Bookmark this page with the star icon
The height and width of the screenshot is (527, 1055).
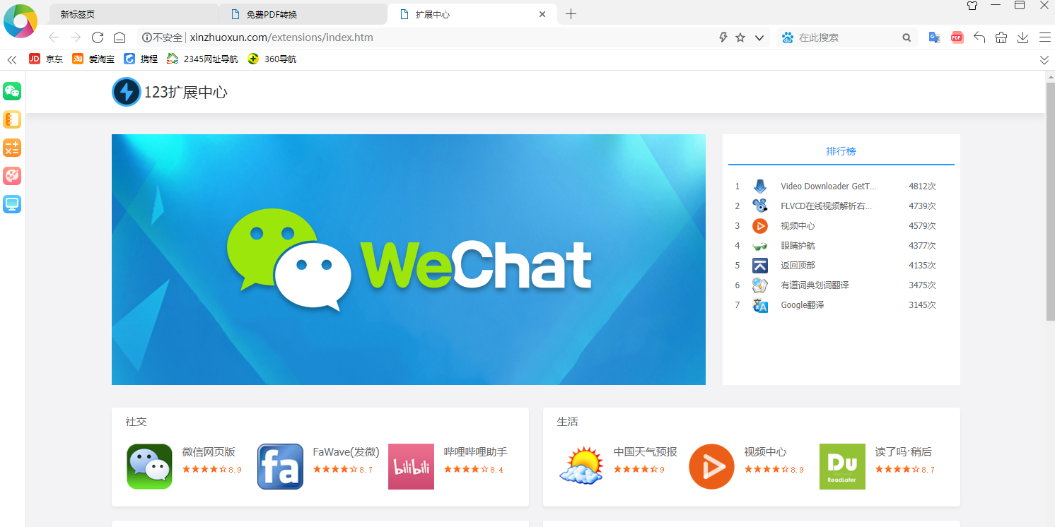(x=740, y=37)
